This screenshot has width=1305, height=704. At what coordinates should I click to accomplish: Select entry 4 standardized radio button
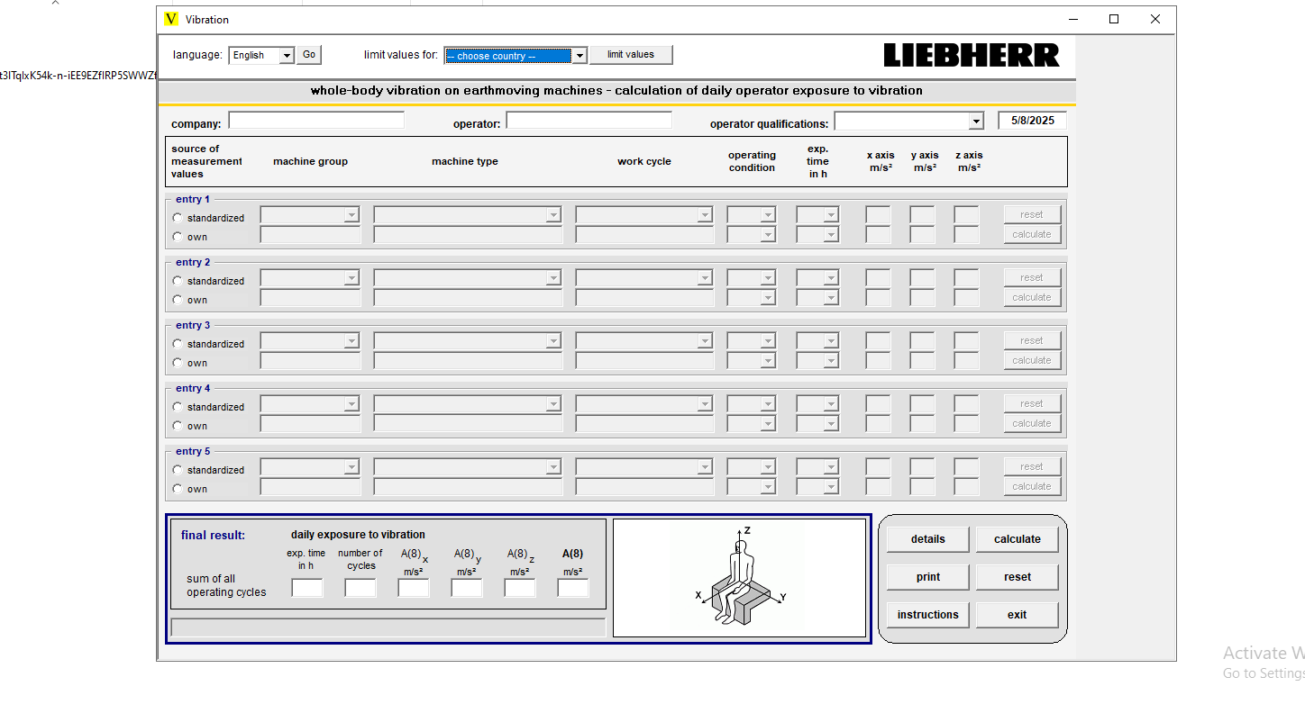[x=178, y=407]
